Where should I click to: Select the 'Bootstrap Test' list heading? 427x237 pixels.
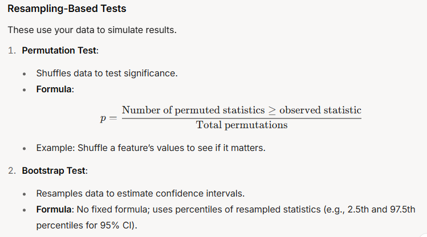54,171
